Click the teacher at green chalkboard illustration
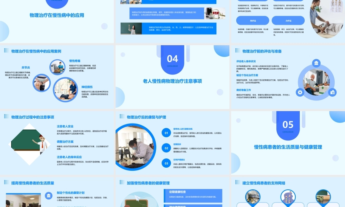Screen dimensions: 345x207 click(29, 144)
